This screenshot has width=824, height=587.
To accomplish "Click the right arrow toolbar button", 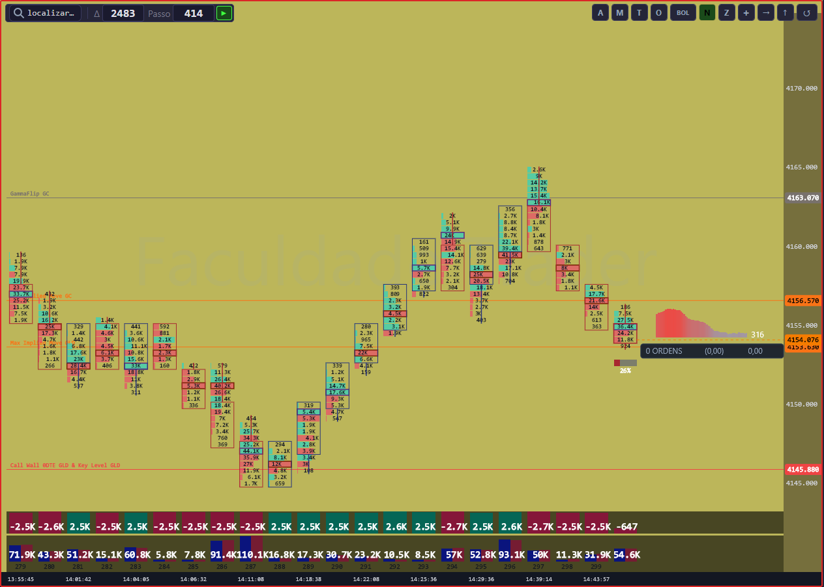I will [766, 12].
